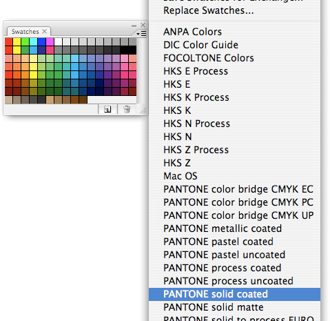The image size is (330, 321).
Task: Choose highlighted PANTONE solid coated entry
Action: click(x=234, y=294)
